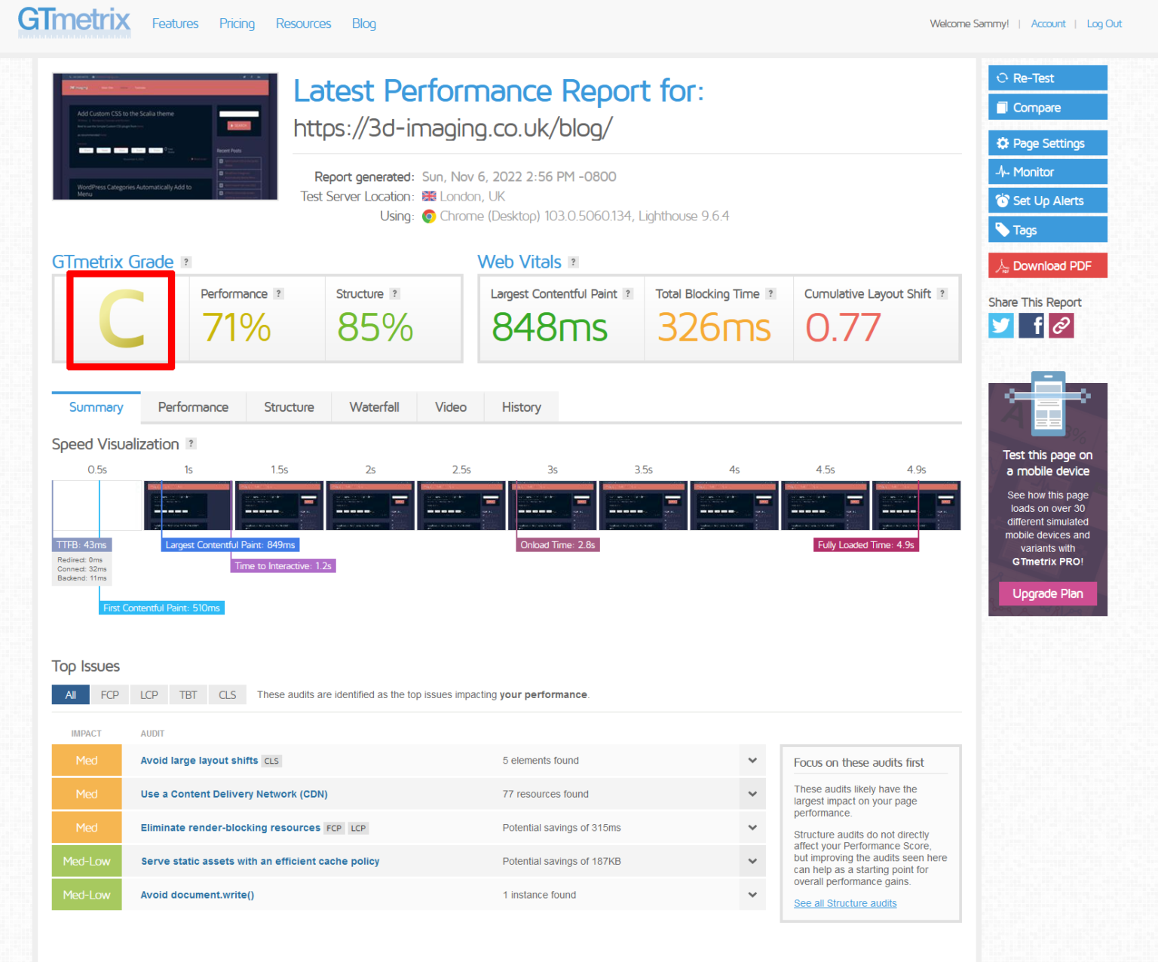Filter Top Issues by CLS

tap(227, 694)
